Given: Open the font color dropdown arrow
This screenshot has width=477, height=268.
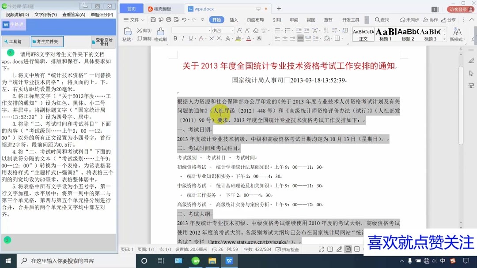Looking at the screenshot, I should (253, 39).
